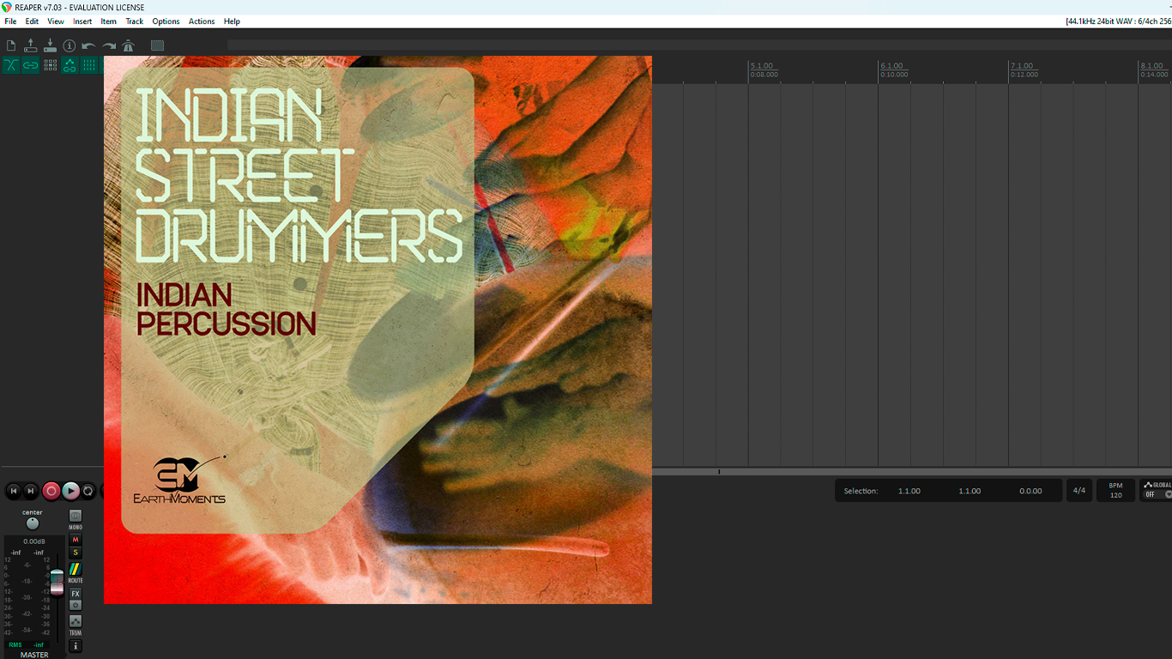Click the dashed rectangle selection icon
The image size is (1172, 659).
click(x=157, y=45)
